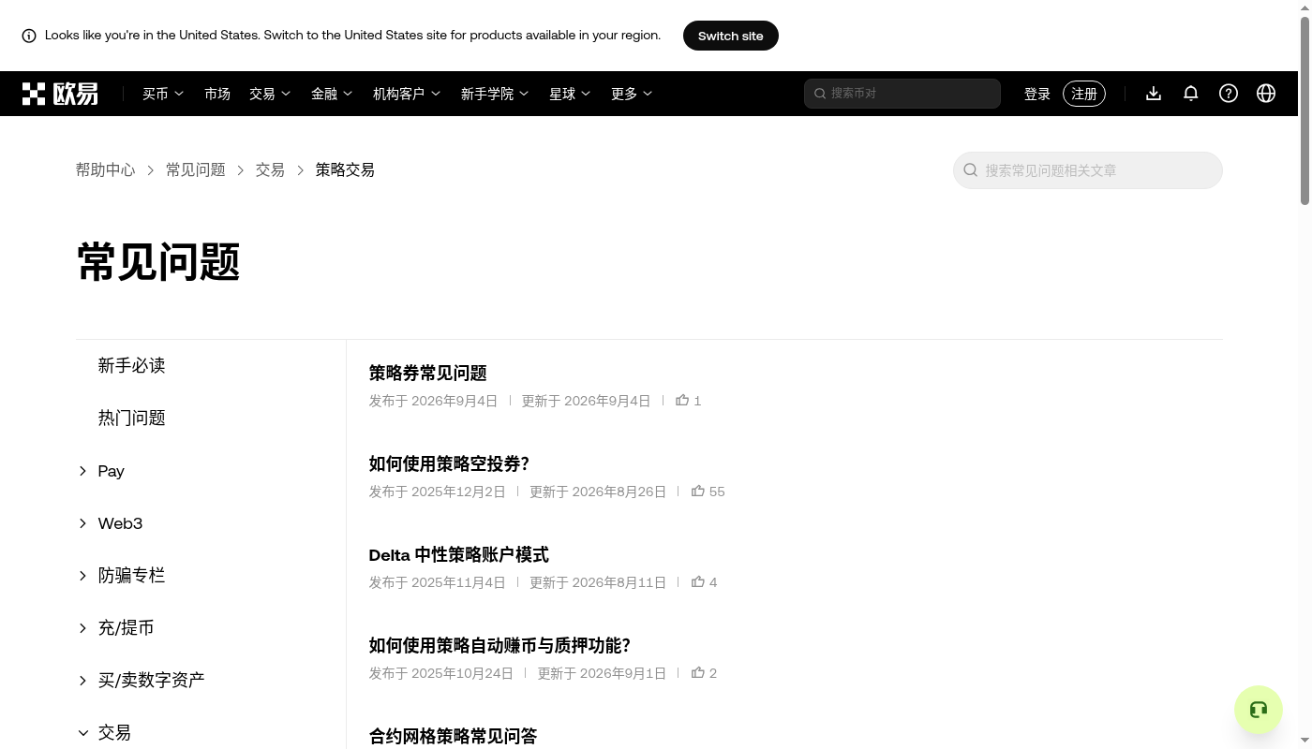Click the magnifier icon in 搜索币对 box
The height and width of the screenshot is (749, 1312).
tap(820, 94)
